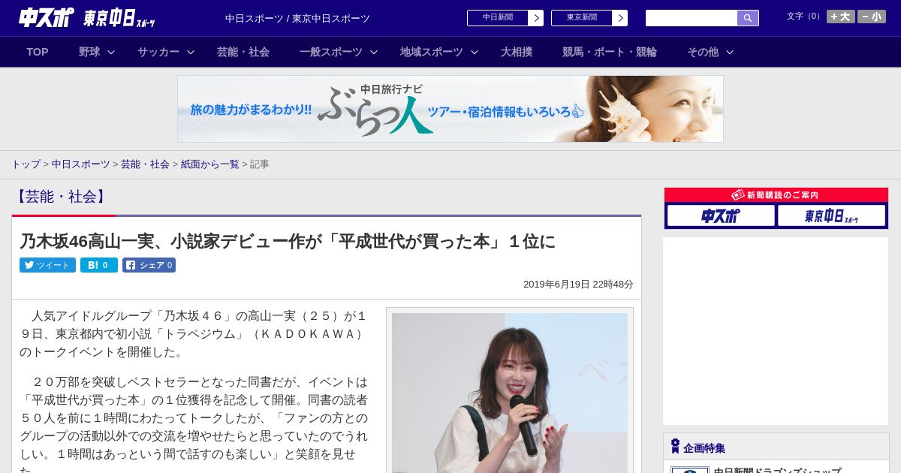
Task: Click the article headline 乃木坂46高山一実
Action: coord(288,241)
